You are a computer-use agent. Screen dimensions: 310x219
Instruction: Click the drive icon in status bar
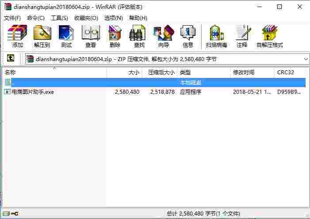point(7,213)
